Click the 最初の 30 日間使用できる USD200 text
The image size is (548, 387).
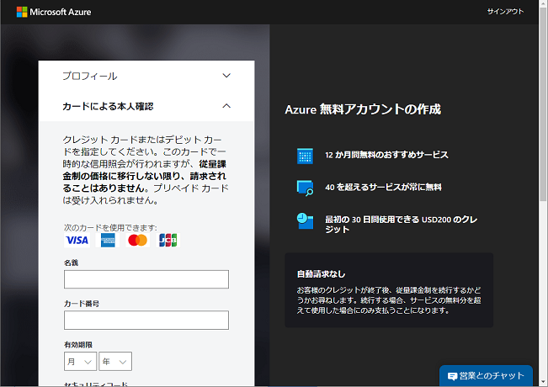pyautogui.click(x=402, y=225)
